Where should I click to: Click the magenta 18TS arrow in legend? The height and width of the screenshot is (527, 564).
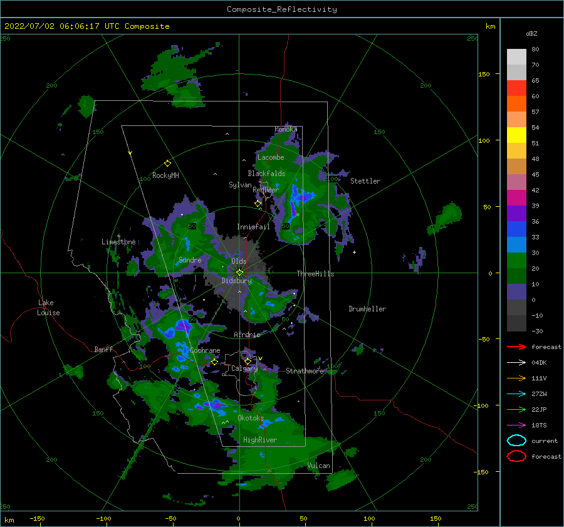pyautogui.click(x=516, y=425)
